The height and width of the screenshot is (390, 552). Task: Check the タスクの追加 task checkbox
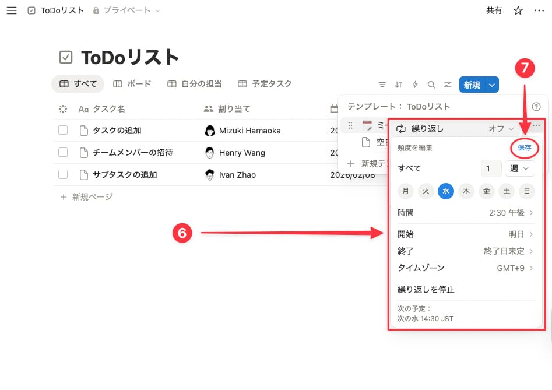pos(63,130)
